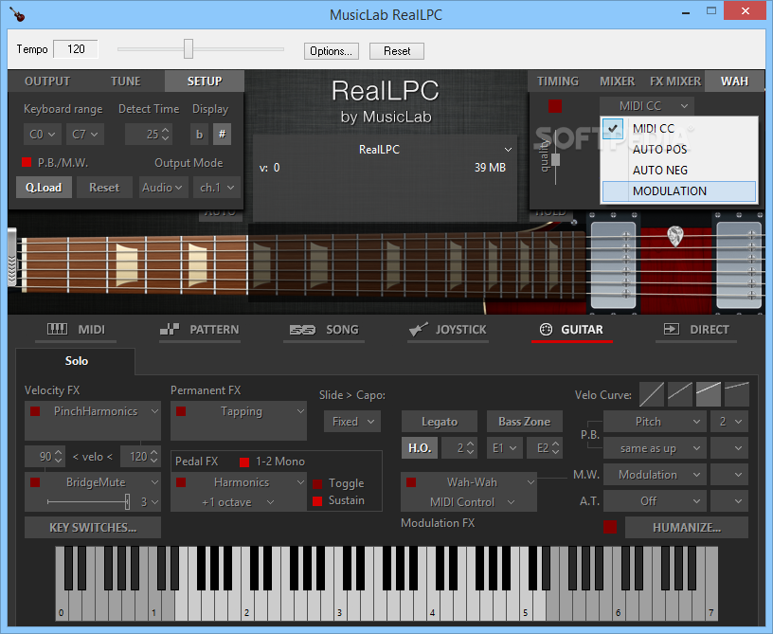773x634 pixels.
Task: Click the bridge pickup on guitar body
Action: click(x=739, y=264)
